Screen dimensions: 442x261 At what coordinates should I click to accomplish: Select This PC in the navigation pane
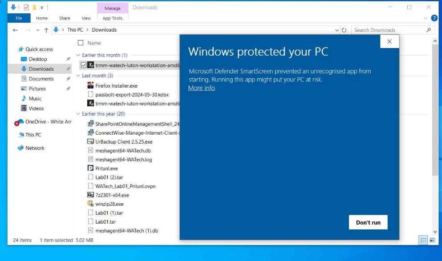click(x=33, y=135)
